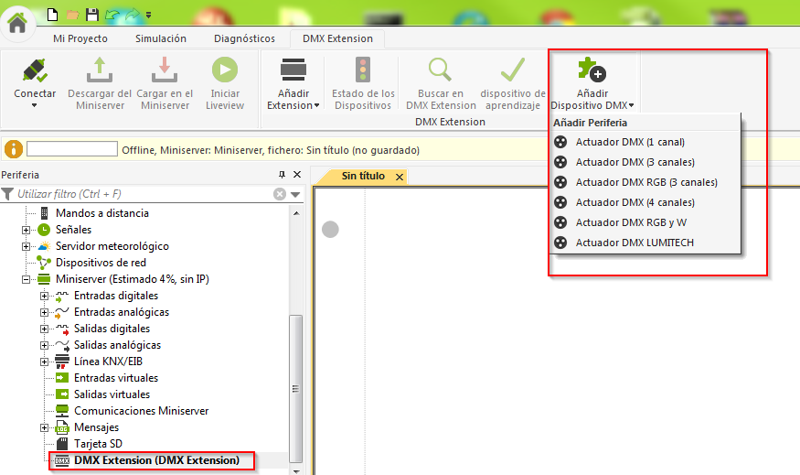Image resolution: width=800 pixels, height=475 pixels.
Task: Click the home icon button
Action: 16,23
